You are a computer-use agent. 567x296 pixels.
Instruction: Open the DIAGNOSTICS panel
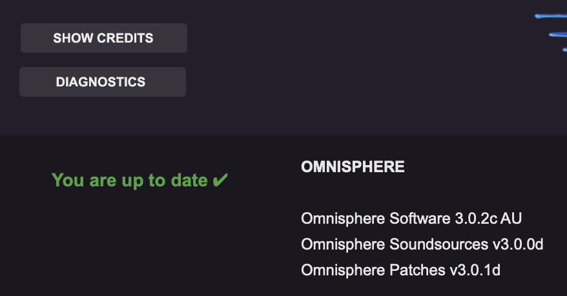click(x=103, y=82)
